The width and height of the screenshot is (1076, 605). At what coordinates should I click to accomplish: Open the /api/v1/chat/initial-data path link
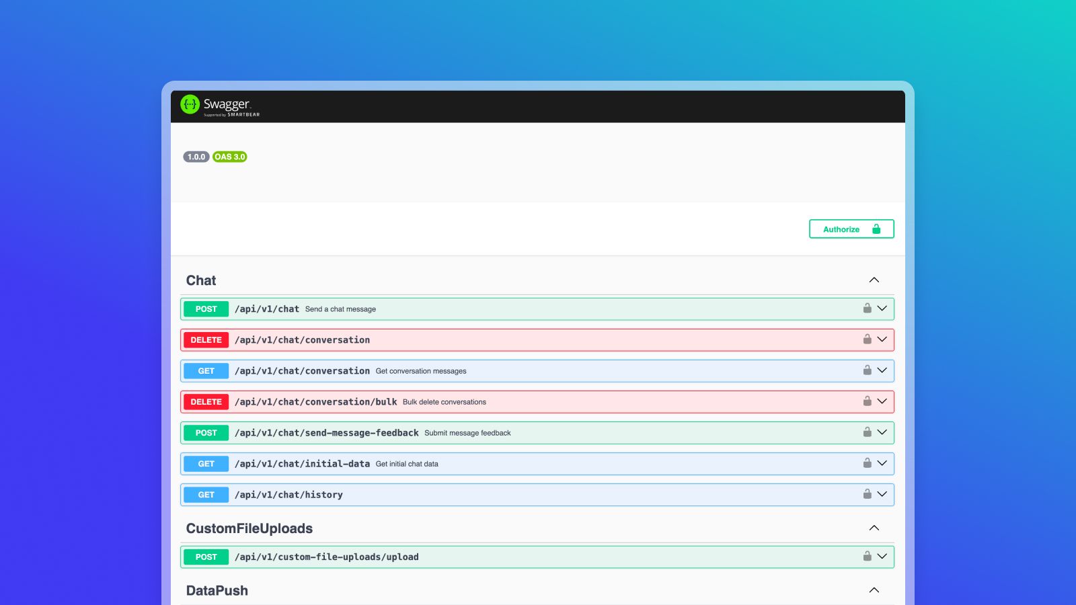302,464
